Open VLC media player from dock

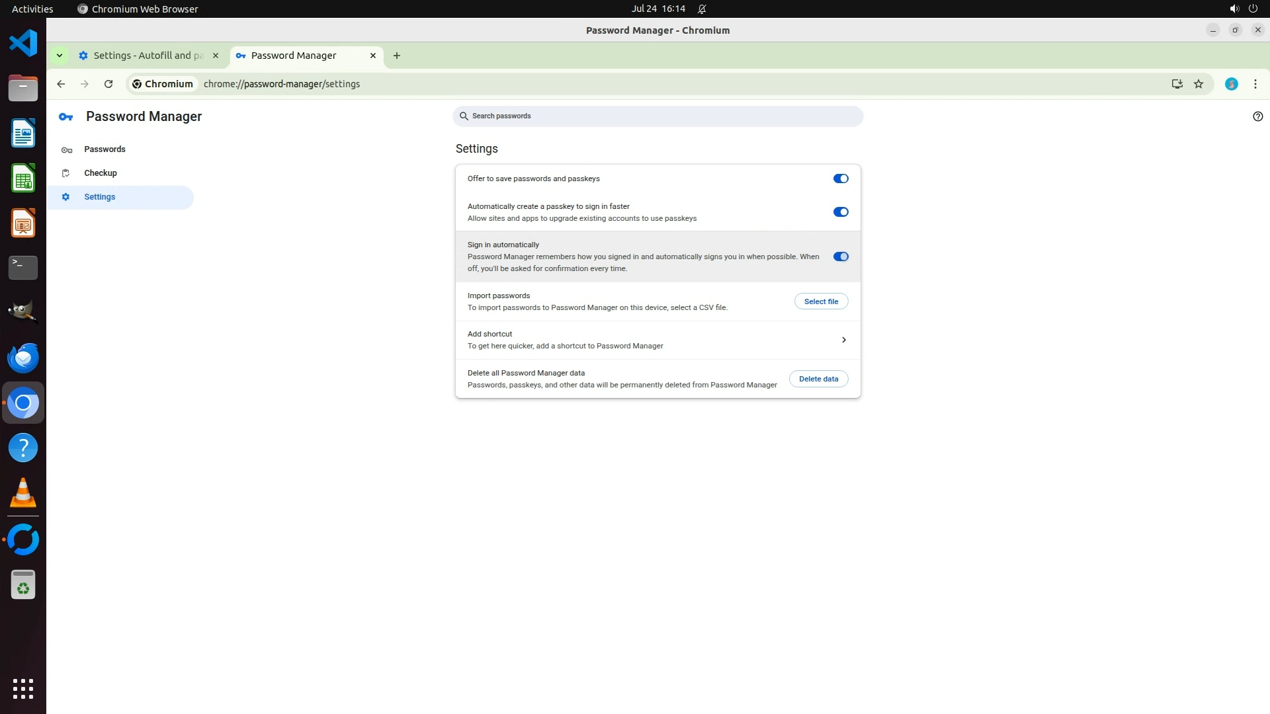[x=23, y=493]
